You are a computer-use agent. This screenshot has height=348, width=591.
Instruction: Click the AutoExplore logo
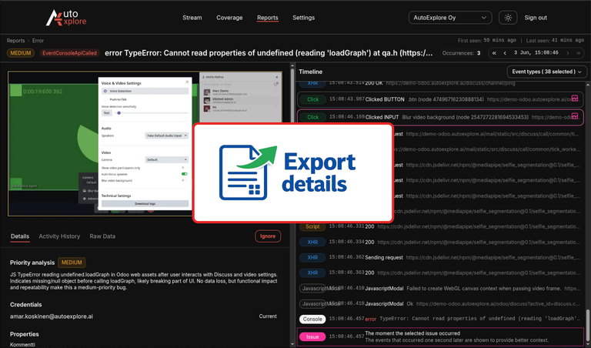click(66, 18)
